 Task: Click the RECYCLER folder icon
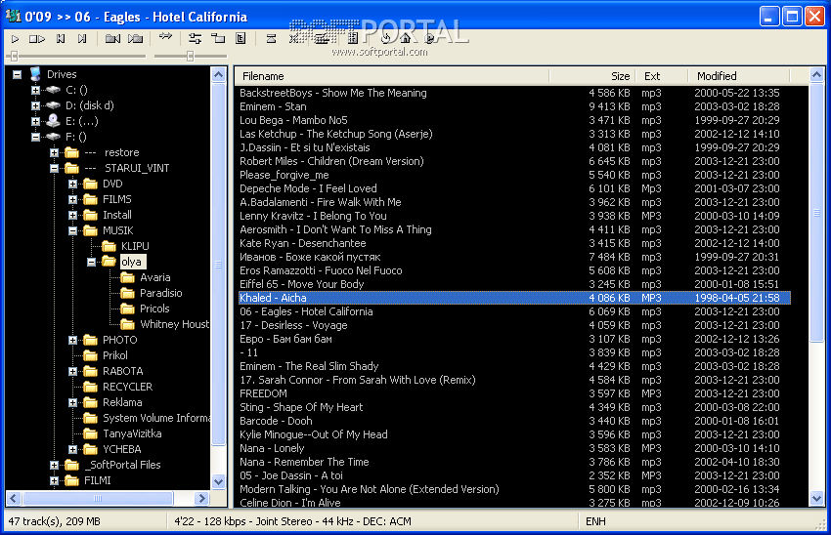point(91,387)
